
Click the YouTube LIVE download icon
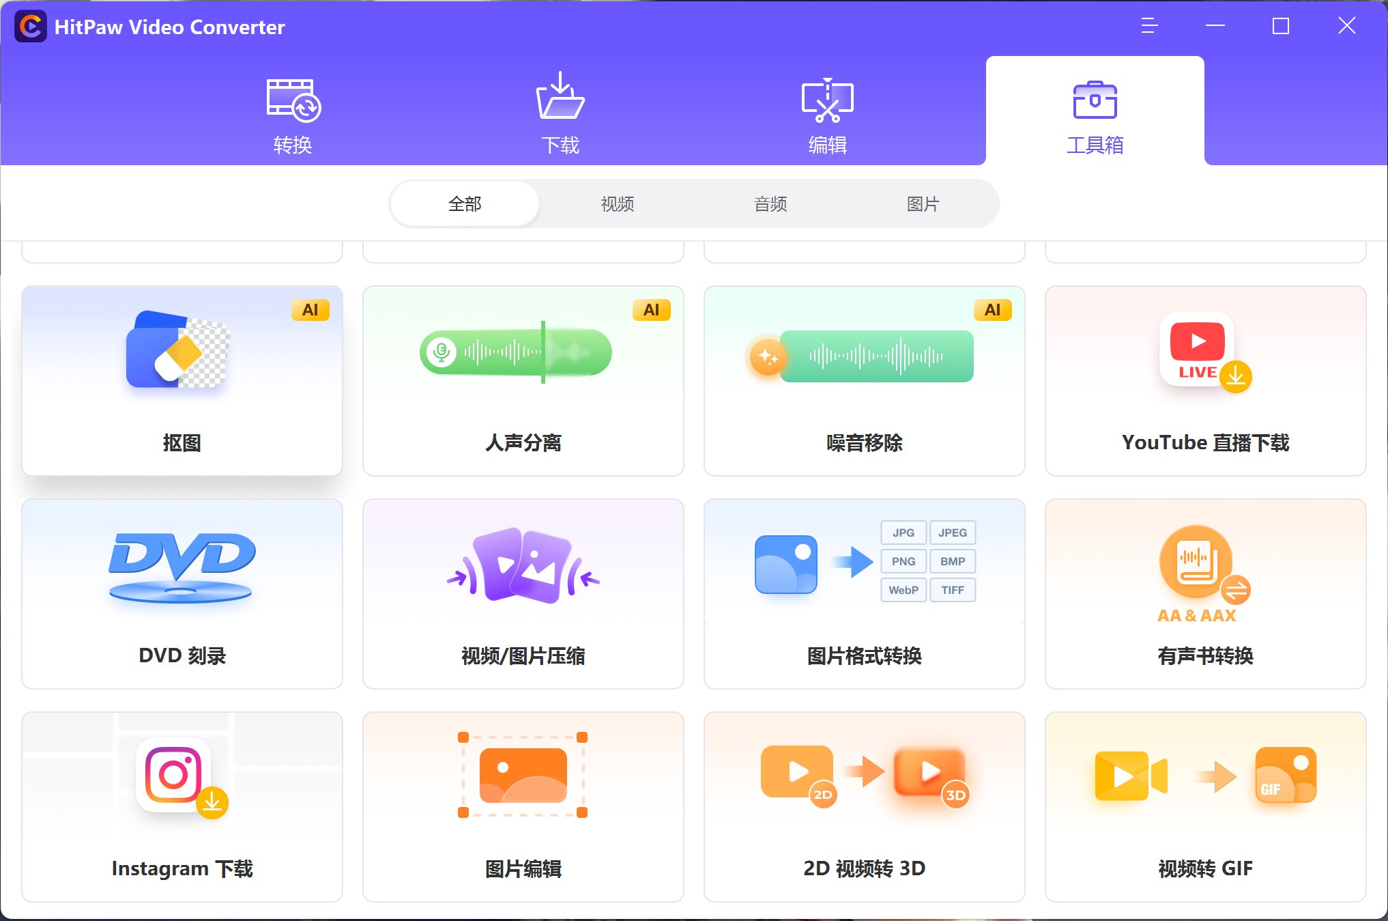point(1204,352)
